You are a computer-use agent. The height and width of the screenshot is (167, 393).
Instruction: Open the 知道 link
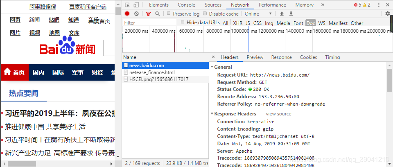74,20
